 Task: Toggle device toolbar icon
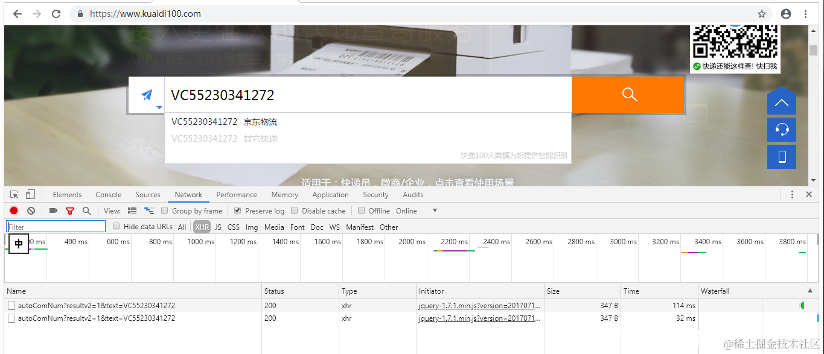pyautogui.click(x=30, y=194)
